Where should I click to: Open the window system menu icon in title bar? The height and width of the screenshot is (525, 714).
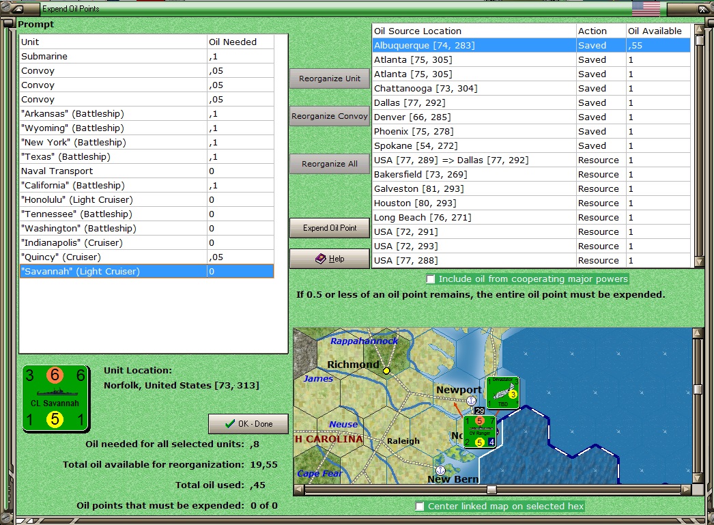pyautogui.click(x=17, y=8)
